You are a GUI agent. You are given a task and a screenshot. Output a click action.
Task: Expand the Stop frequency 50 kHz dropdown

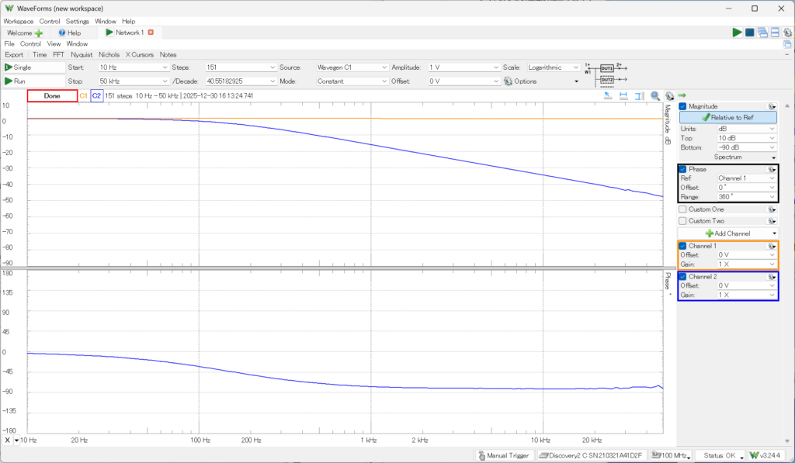point(165,81)
